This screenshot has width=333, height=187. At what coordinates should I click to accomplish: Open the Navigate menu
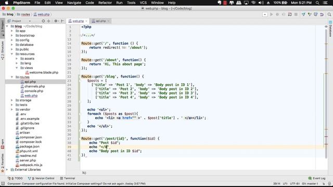pos(74,3)
